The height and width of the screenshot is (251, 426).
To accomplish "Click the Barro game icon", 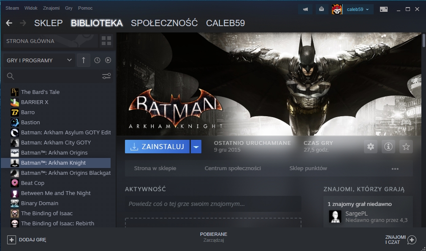I will pos(15,112).
